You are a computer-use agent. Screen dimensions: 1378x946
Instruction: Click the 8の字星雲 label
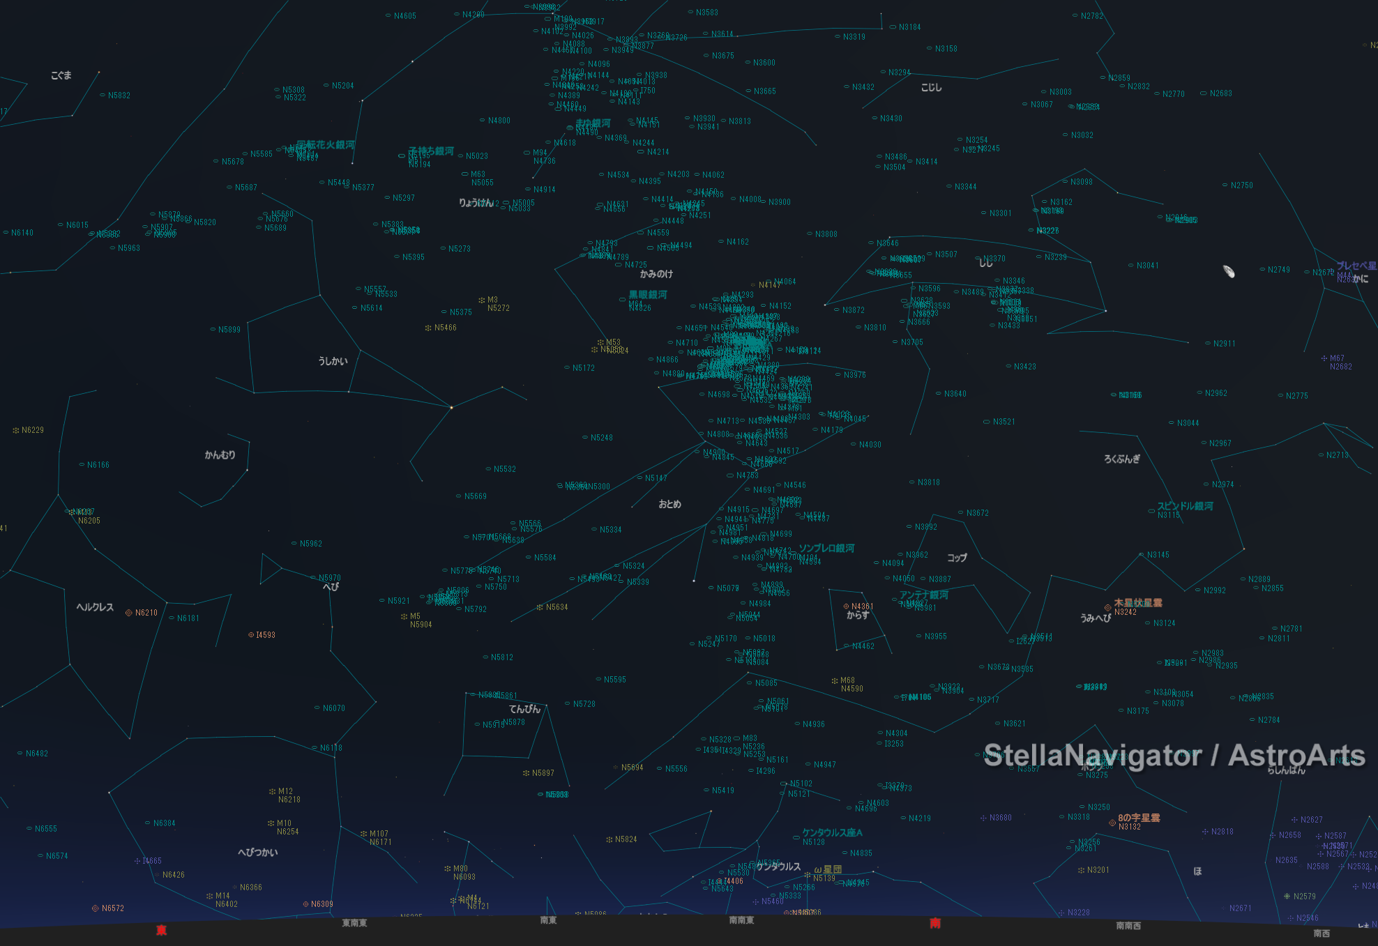coord(1139,818)
